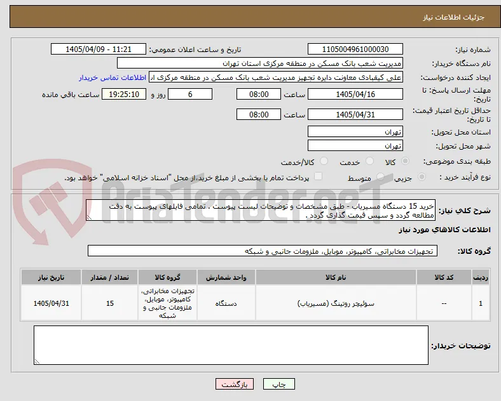
Task: Click the announcement date field 1405/04/09 - 11:21
Action: [99, 49]
